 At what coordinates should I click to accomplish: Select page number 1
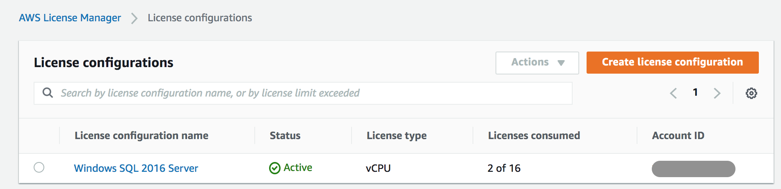pyautogui.click(x=695, y=92)
